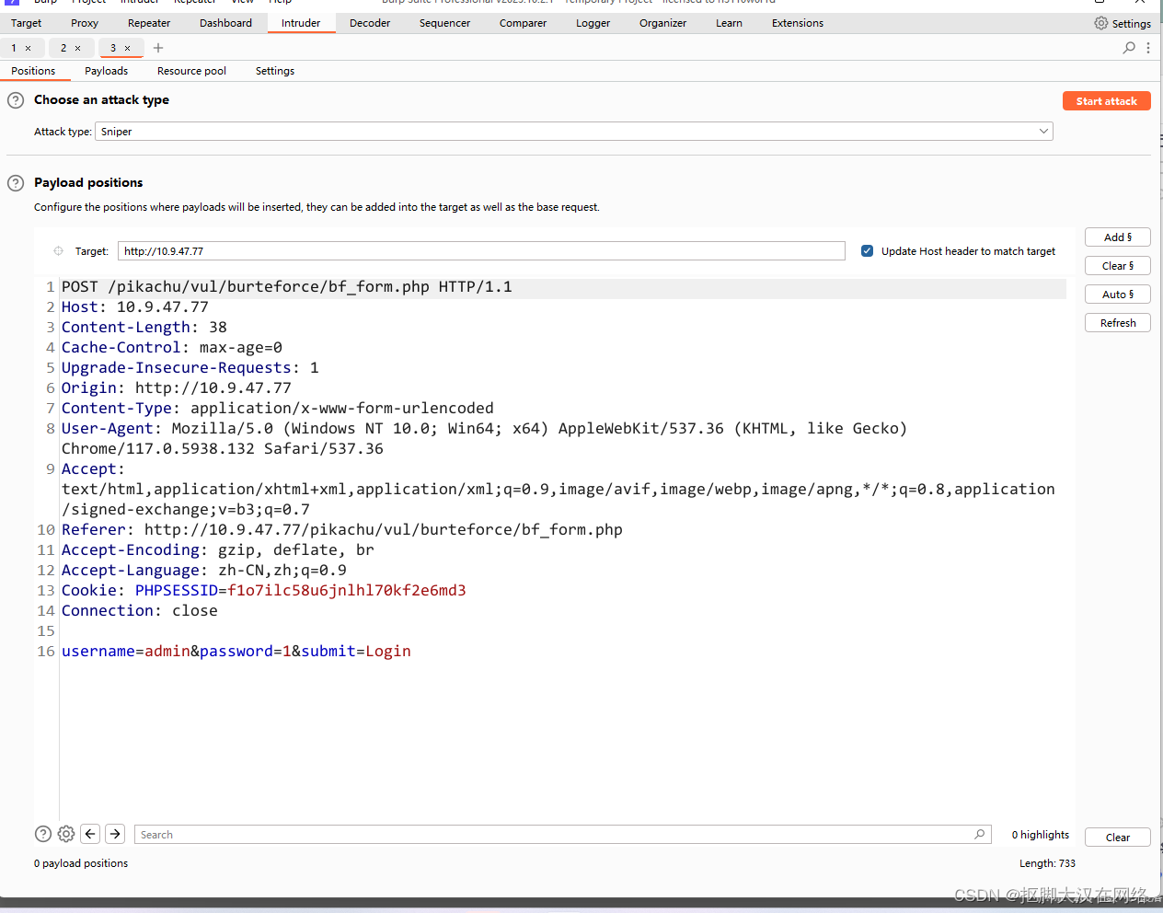Click the POST request line in editor
This screenshot has width=1163, height=913.
287,287
